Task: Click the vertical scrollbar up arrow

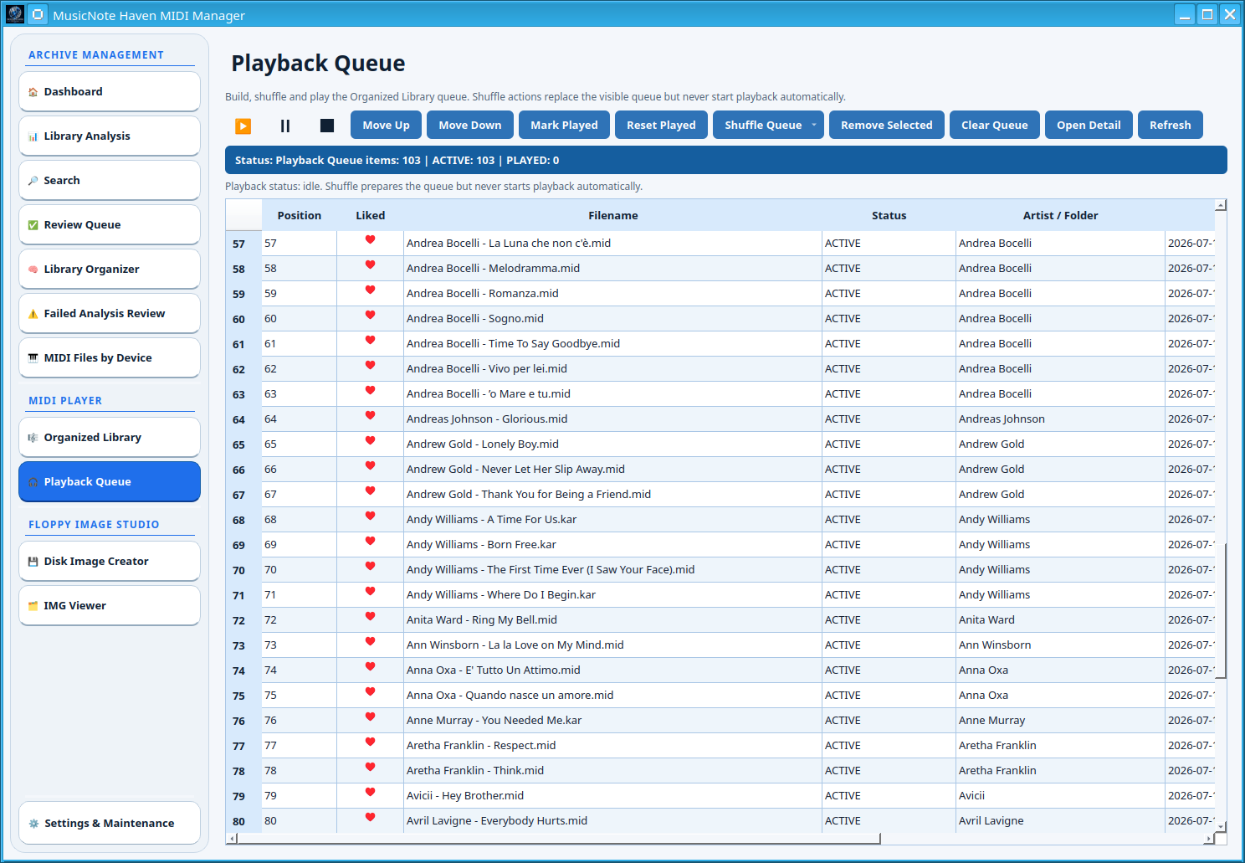Action: (1221, 205)
